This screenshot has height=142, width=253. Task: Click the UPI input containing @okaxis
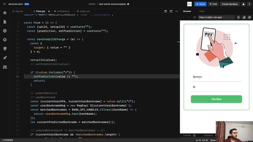tap(216, 77)
